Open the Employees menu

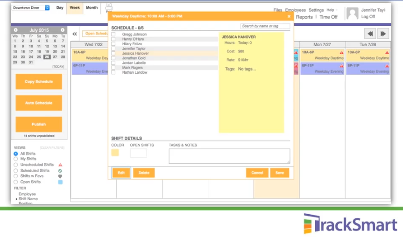[295, 10]
